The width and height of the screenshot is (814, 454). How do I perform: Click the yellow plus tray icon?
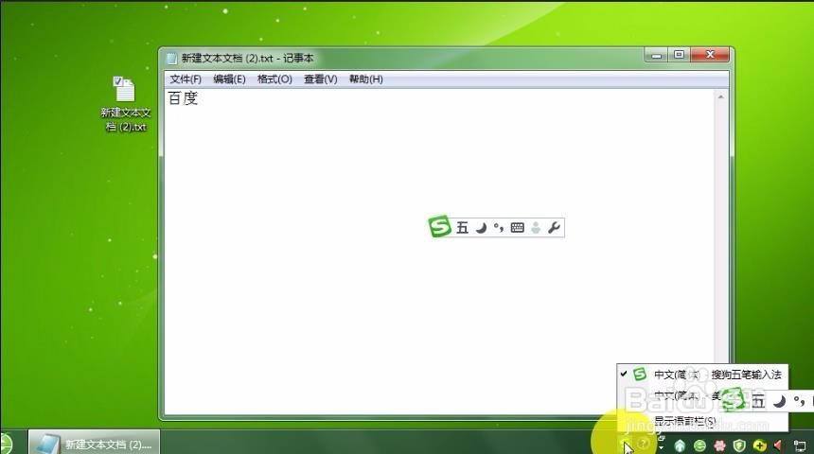(x=759, y=445)
